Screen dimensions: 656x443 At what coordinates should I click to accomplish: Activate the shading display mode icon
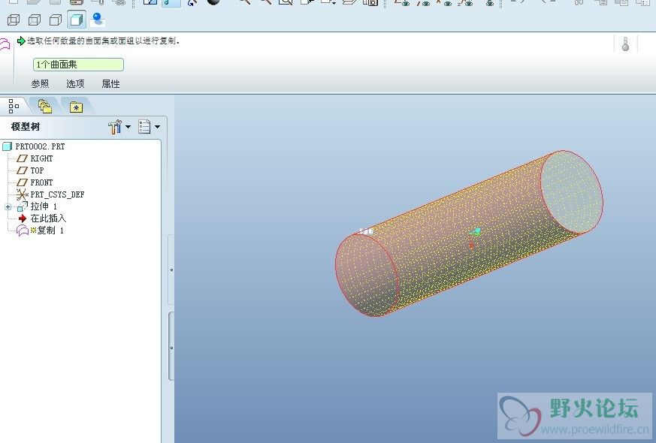tap(77, 20)
